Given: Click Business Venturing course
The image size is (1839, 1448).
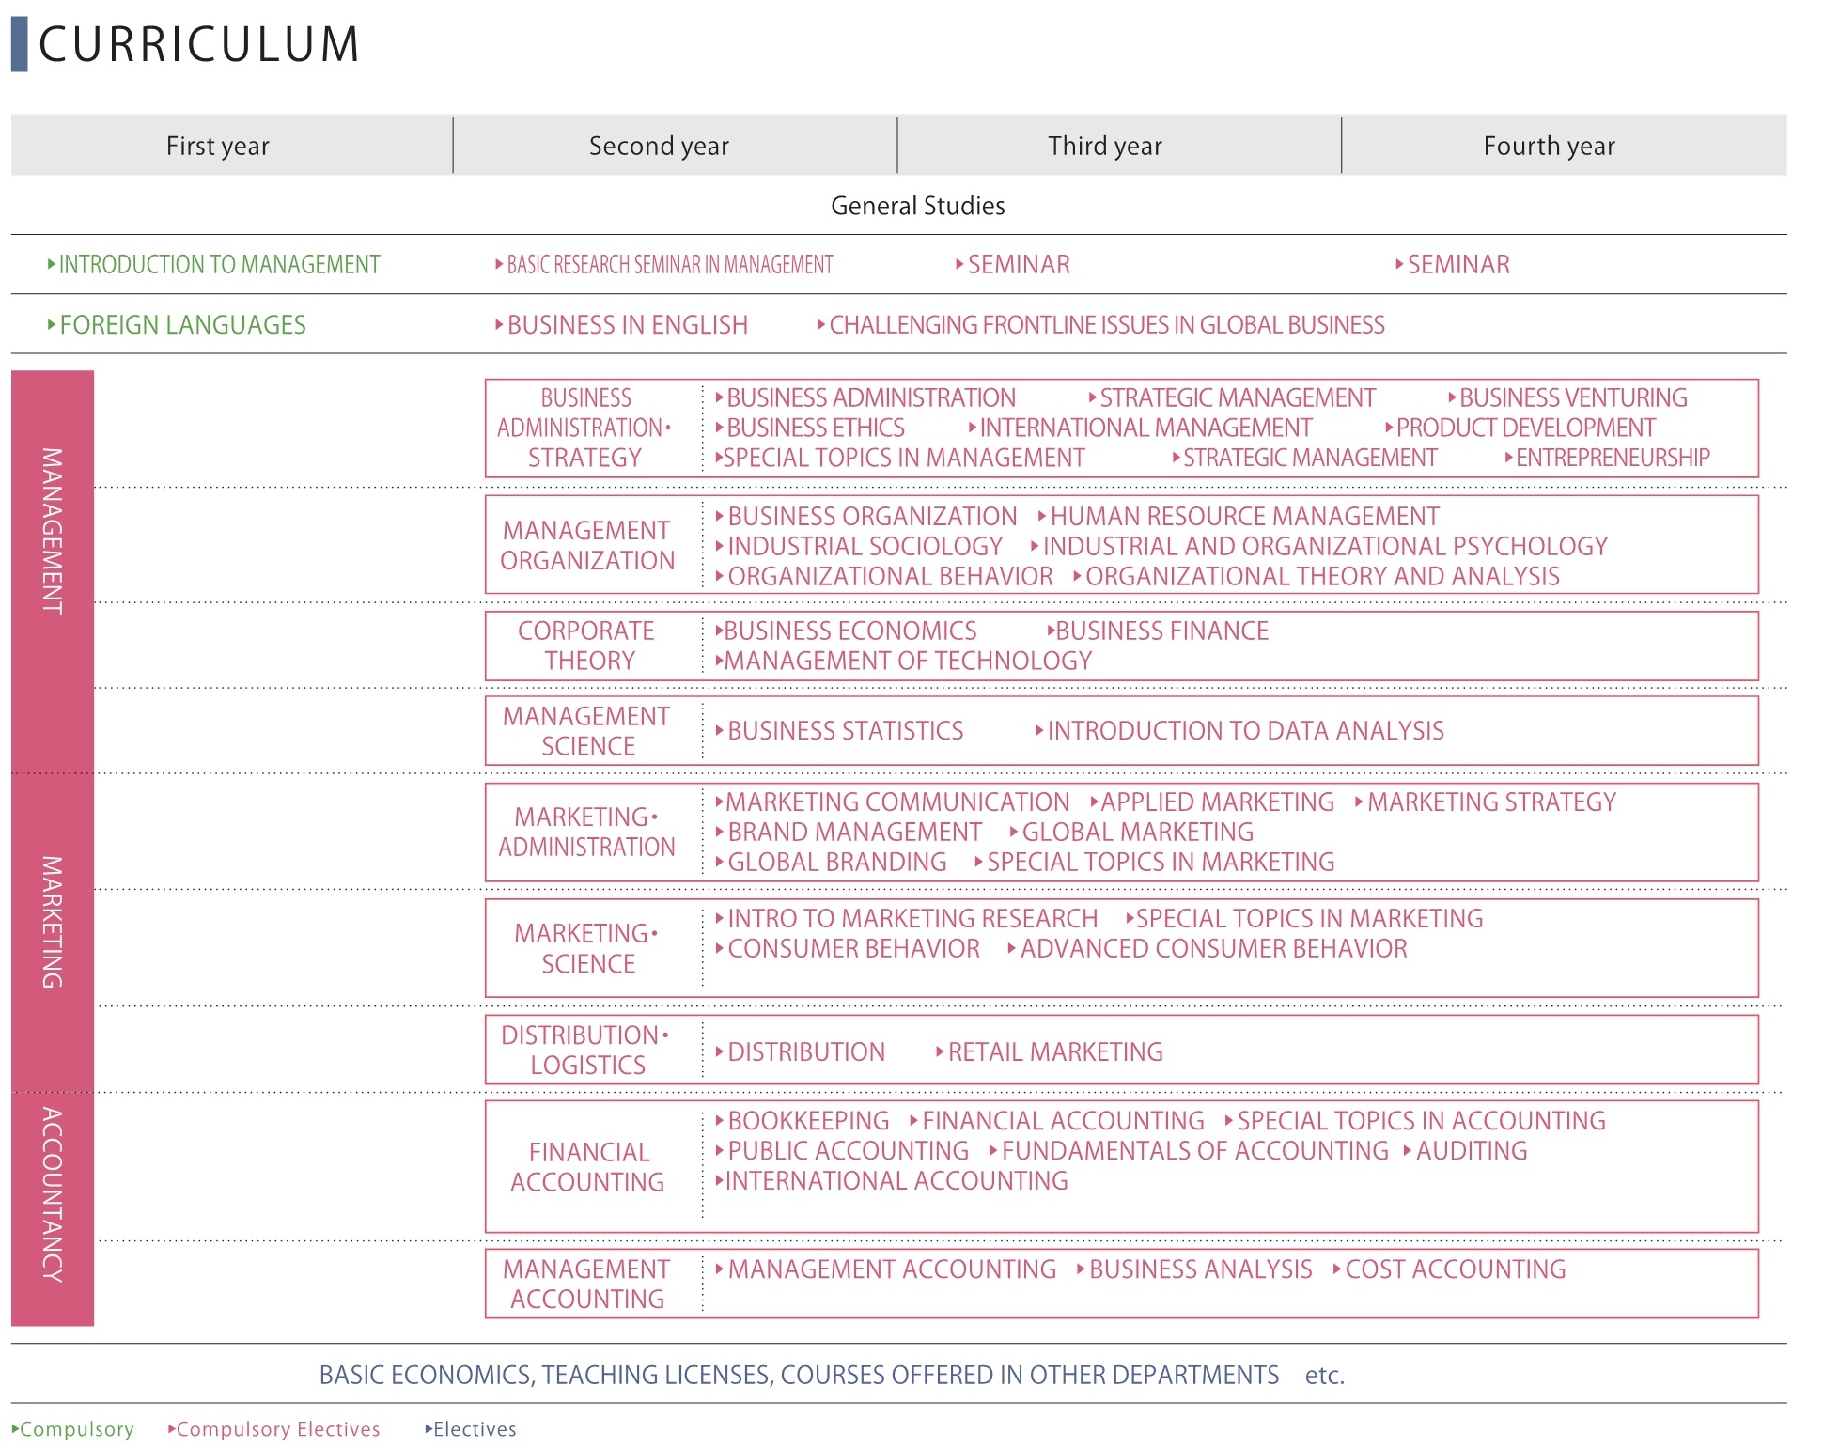Looking at the screenshot, I should click(1572, 398).
